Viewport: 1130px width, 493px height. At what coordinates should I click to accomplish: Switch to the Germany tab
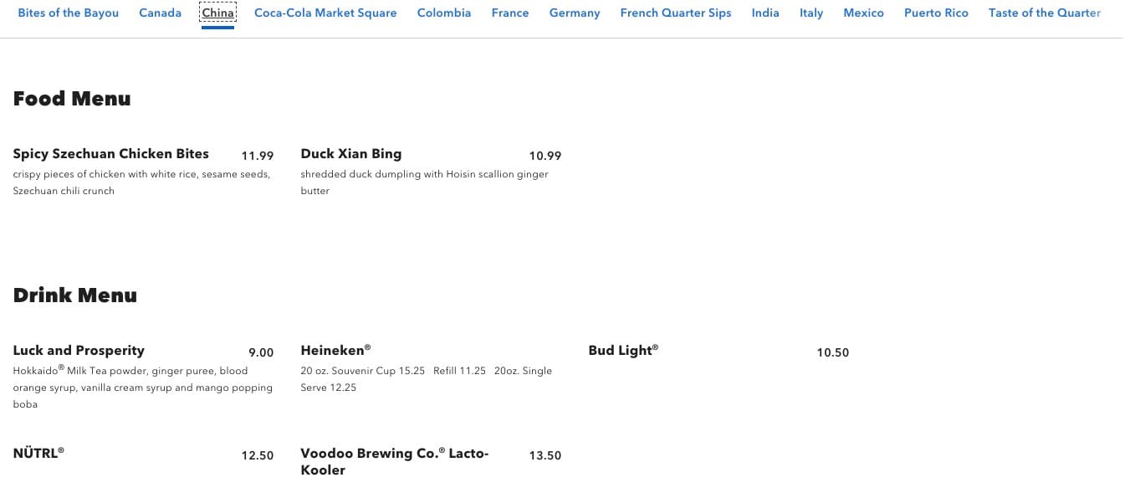[x=575, y=13]
